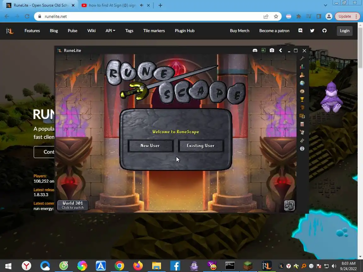363x272 pixels.
Task: Open the Chrome profile avatar
Action: tap(329, 16)
